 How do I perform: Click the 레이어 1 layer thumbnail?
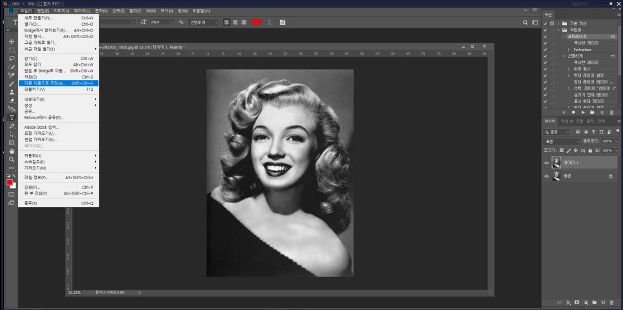coord(557,162)
